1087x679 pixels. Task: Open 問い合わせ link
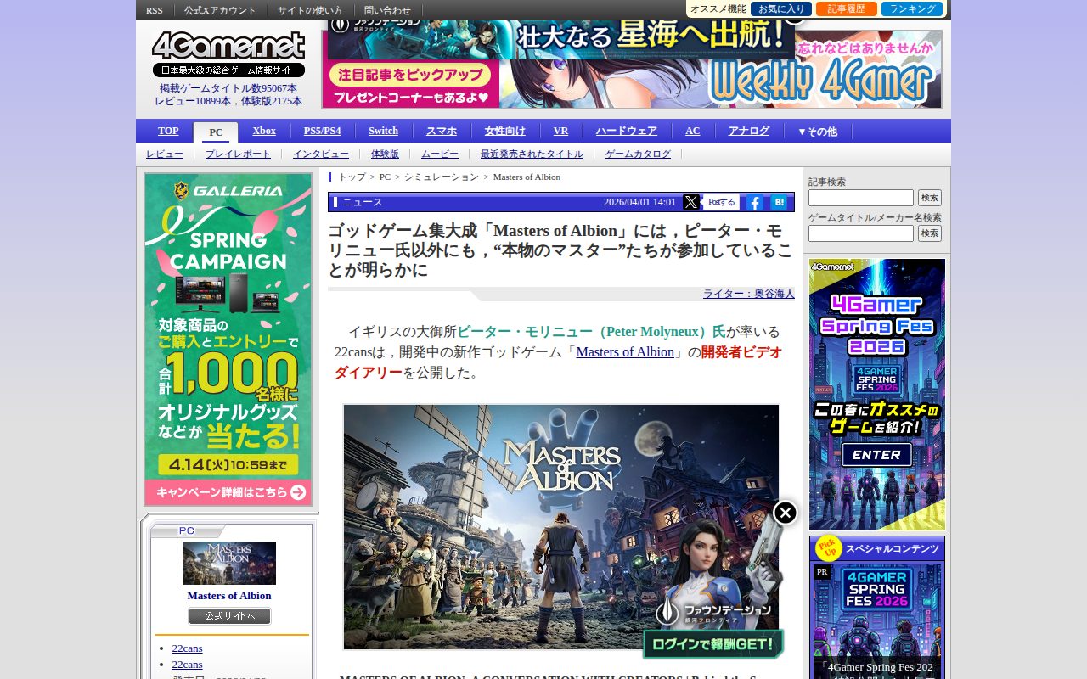pos(387,10)
